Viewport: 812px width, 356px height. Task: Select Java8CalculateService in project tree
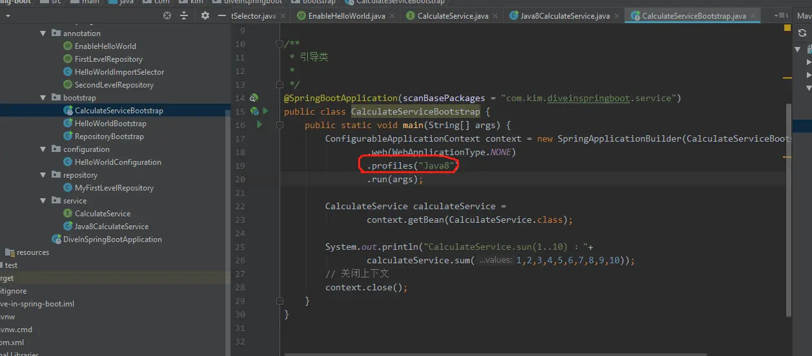112,227
